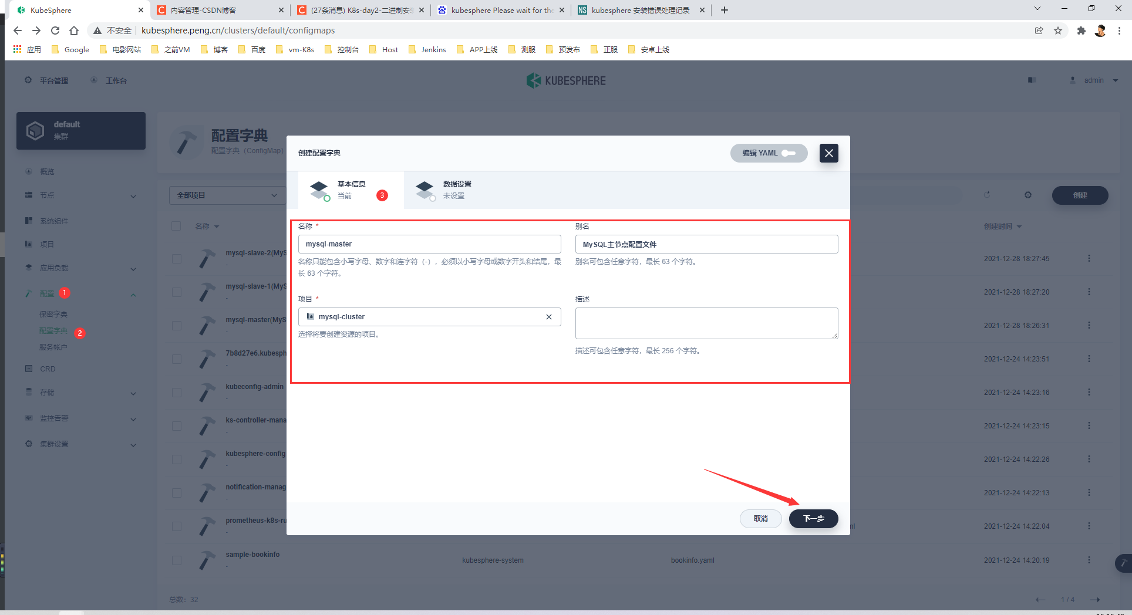The width and height of the screenshot is (1132, 615).
Task: Open 工作台 in the top bar
Action: 109,80
